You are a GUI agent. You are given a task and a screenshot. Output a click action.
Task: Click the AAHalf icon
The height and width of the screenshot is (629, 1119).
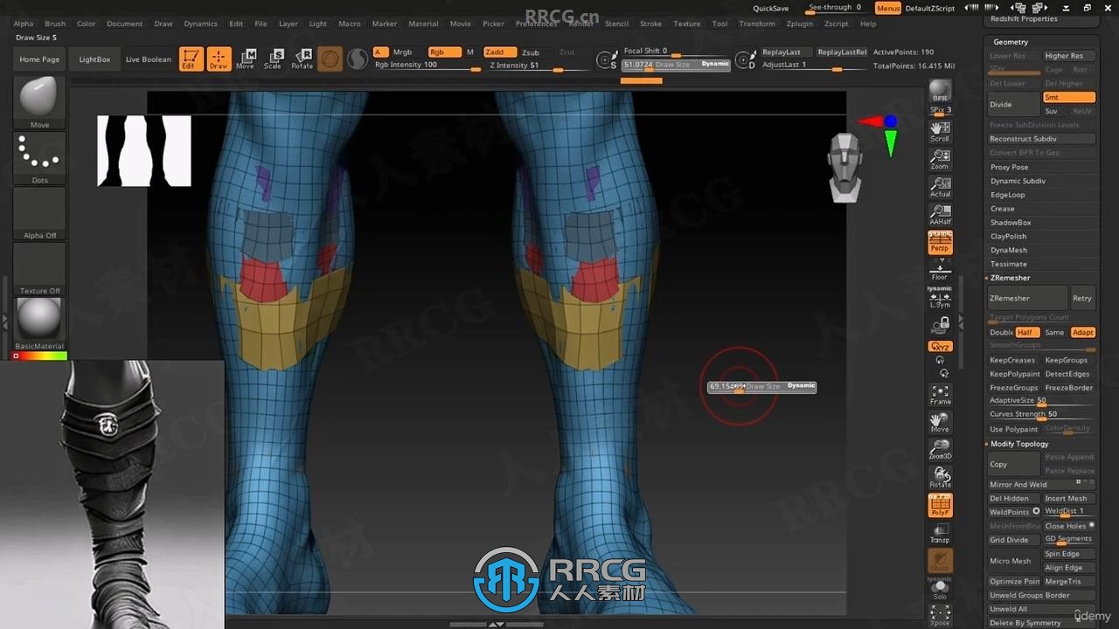pos(940,215)
